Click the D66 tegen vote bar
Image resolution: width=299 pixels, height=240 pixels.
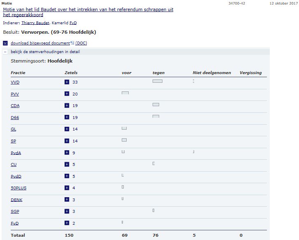(156, 116)
